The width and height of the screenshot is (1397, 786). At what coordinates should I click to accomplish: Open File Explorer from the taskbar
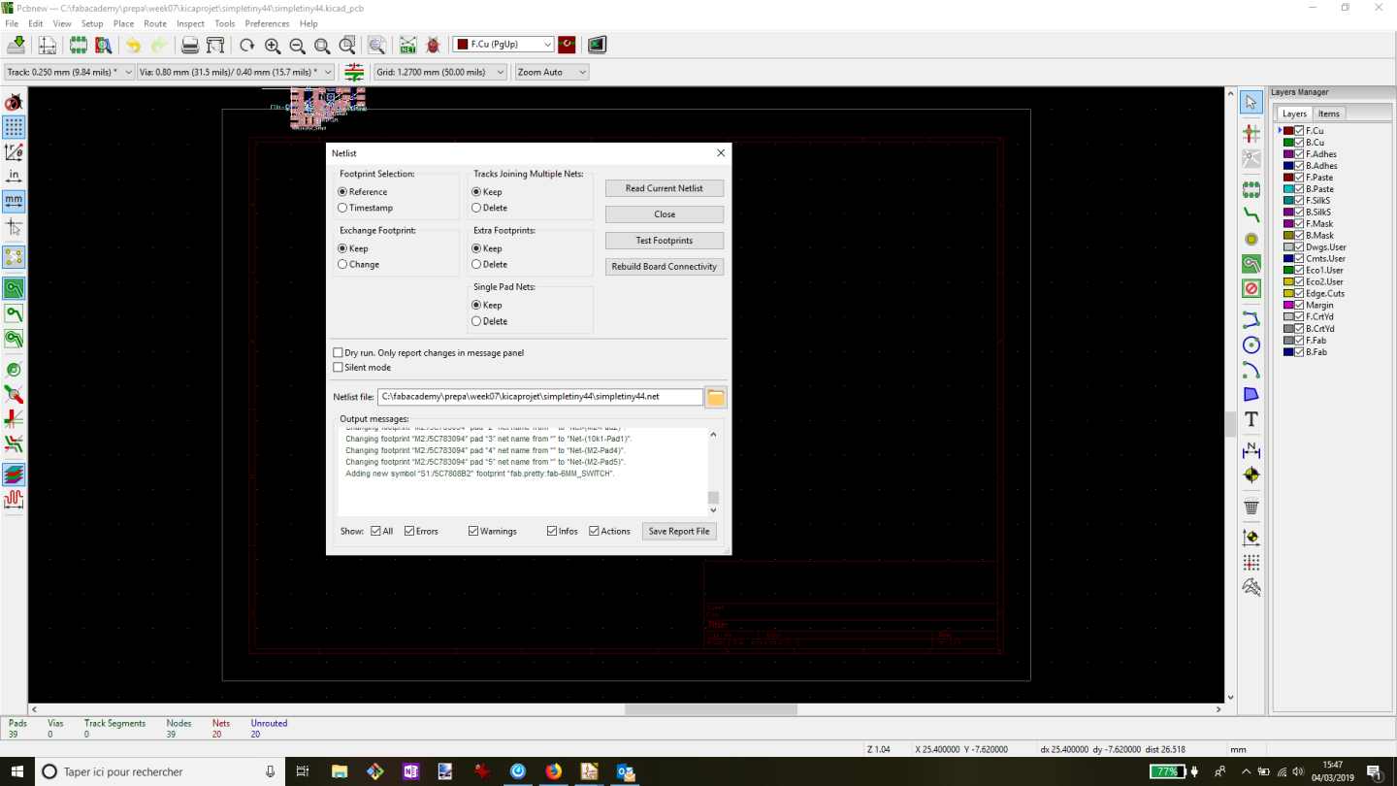tap(339, 771)
